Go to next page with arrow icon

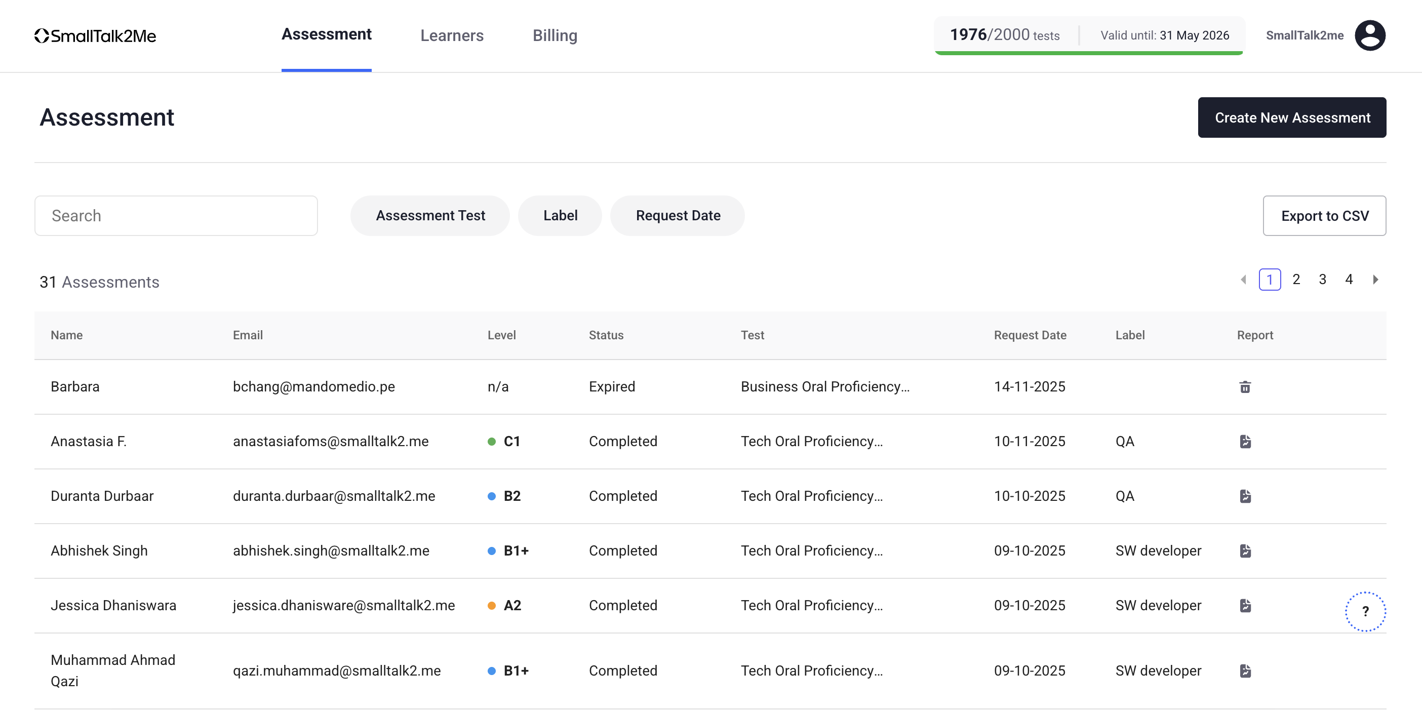click(x=1375, y=280)
